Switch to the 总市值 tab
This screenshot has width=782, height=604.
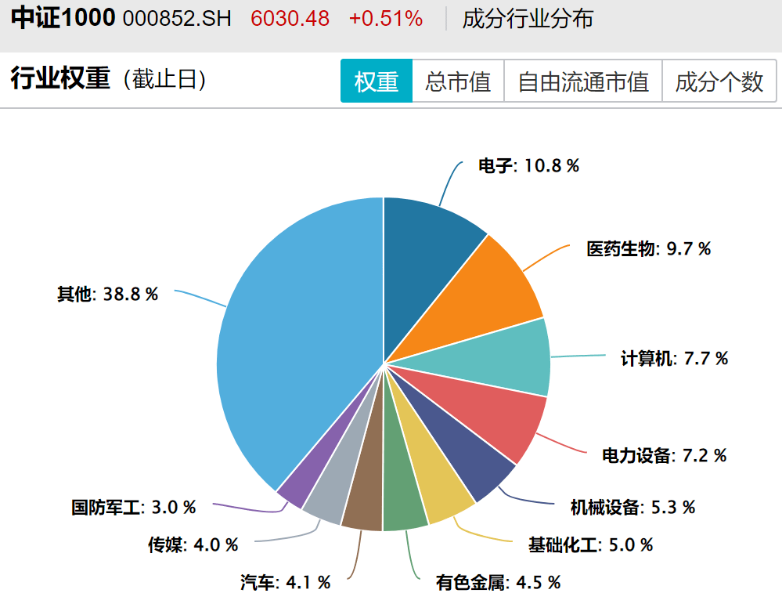[458, 81]
